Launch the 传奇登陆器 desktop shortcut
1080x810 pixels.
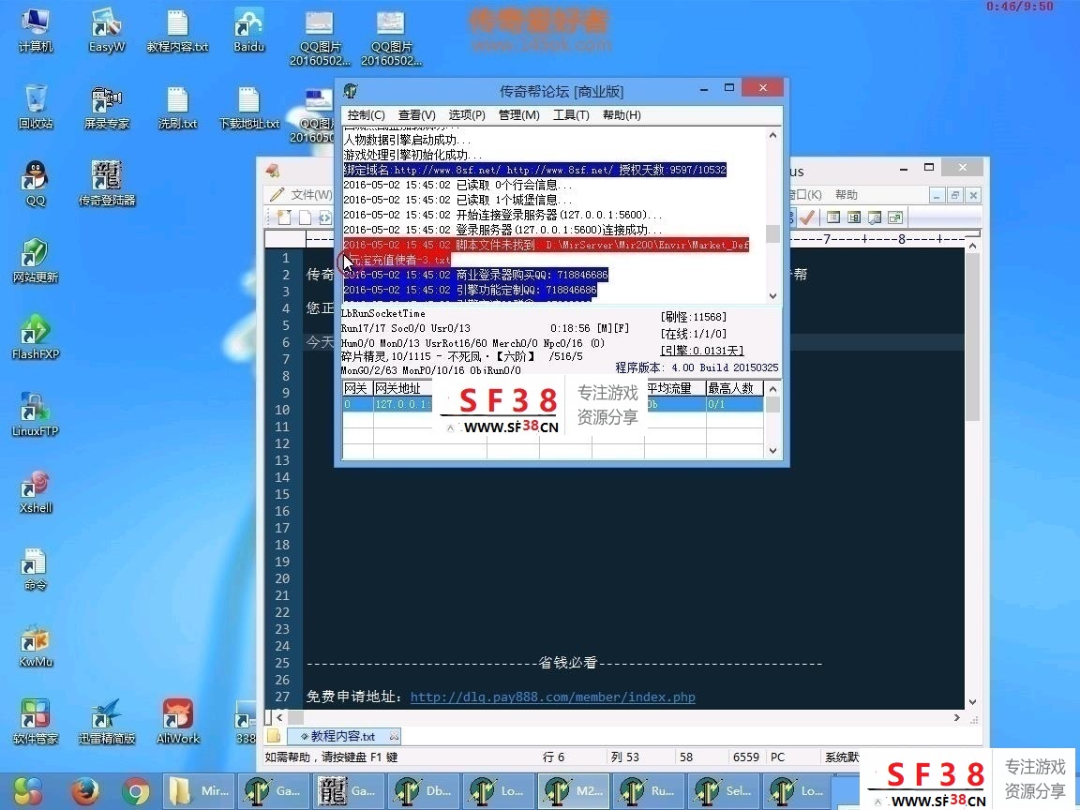(107, 184)
